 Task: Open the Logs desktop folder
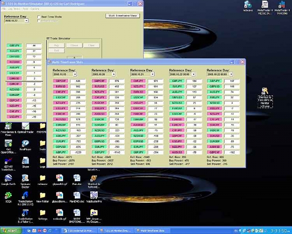43,162
